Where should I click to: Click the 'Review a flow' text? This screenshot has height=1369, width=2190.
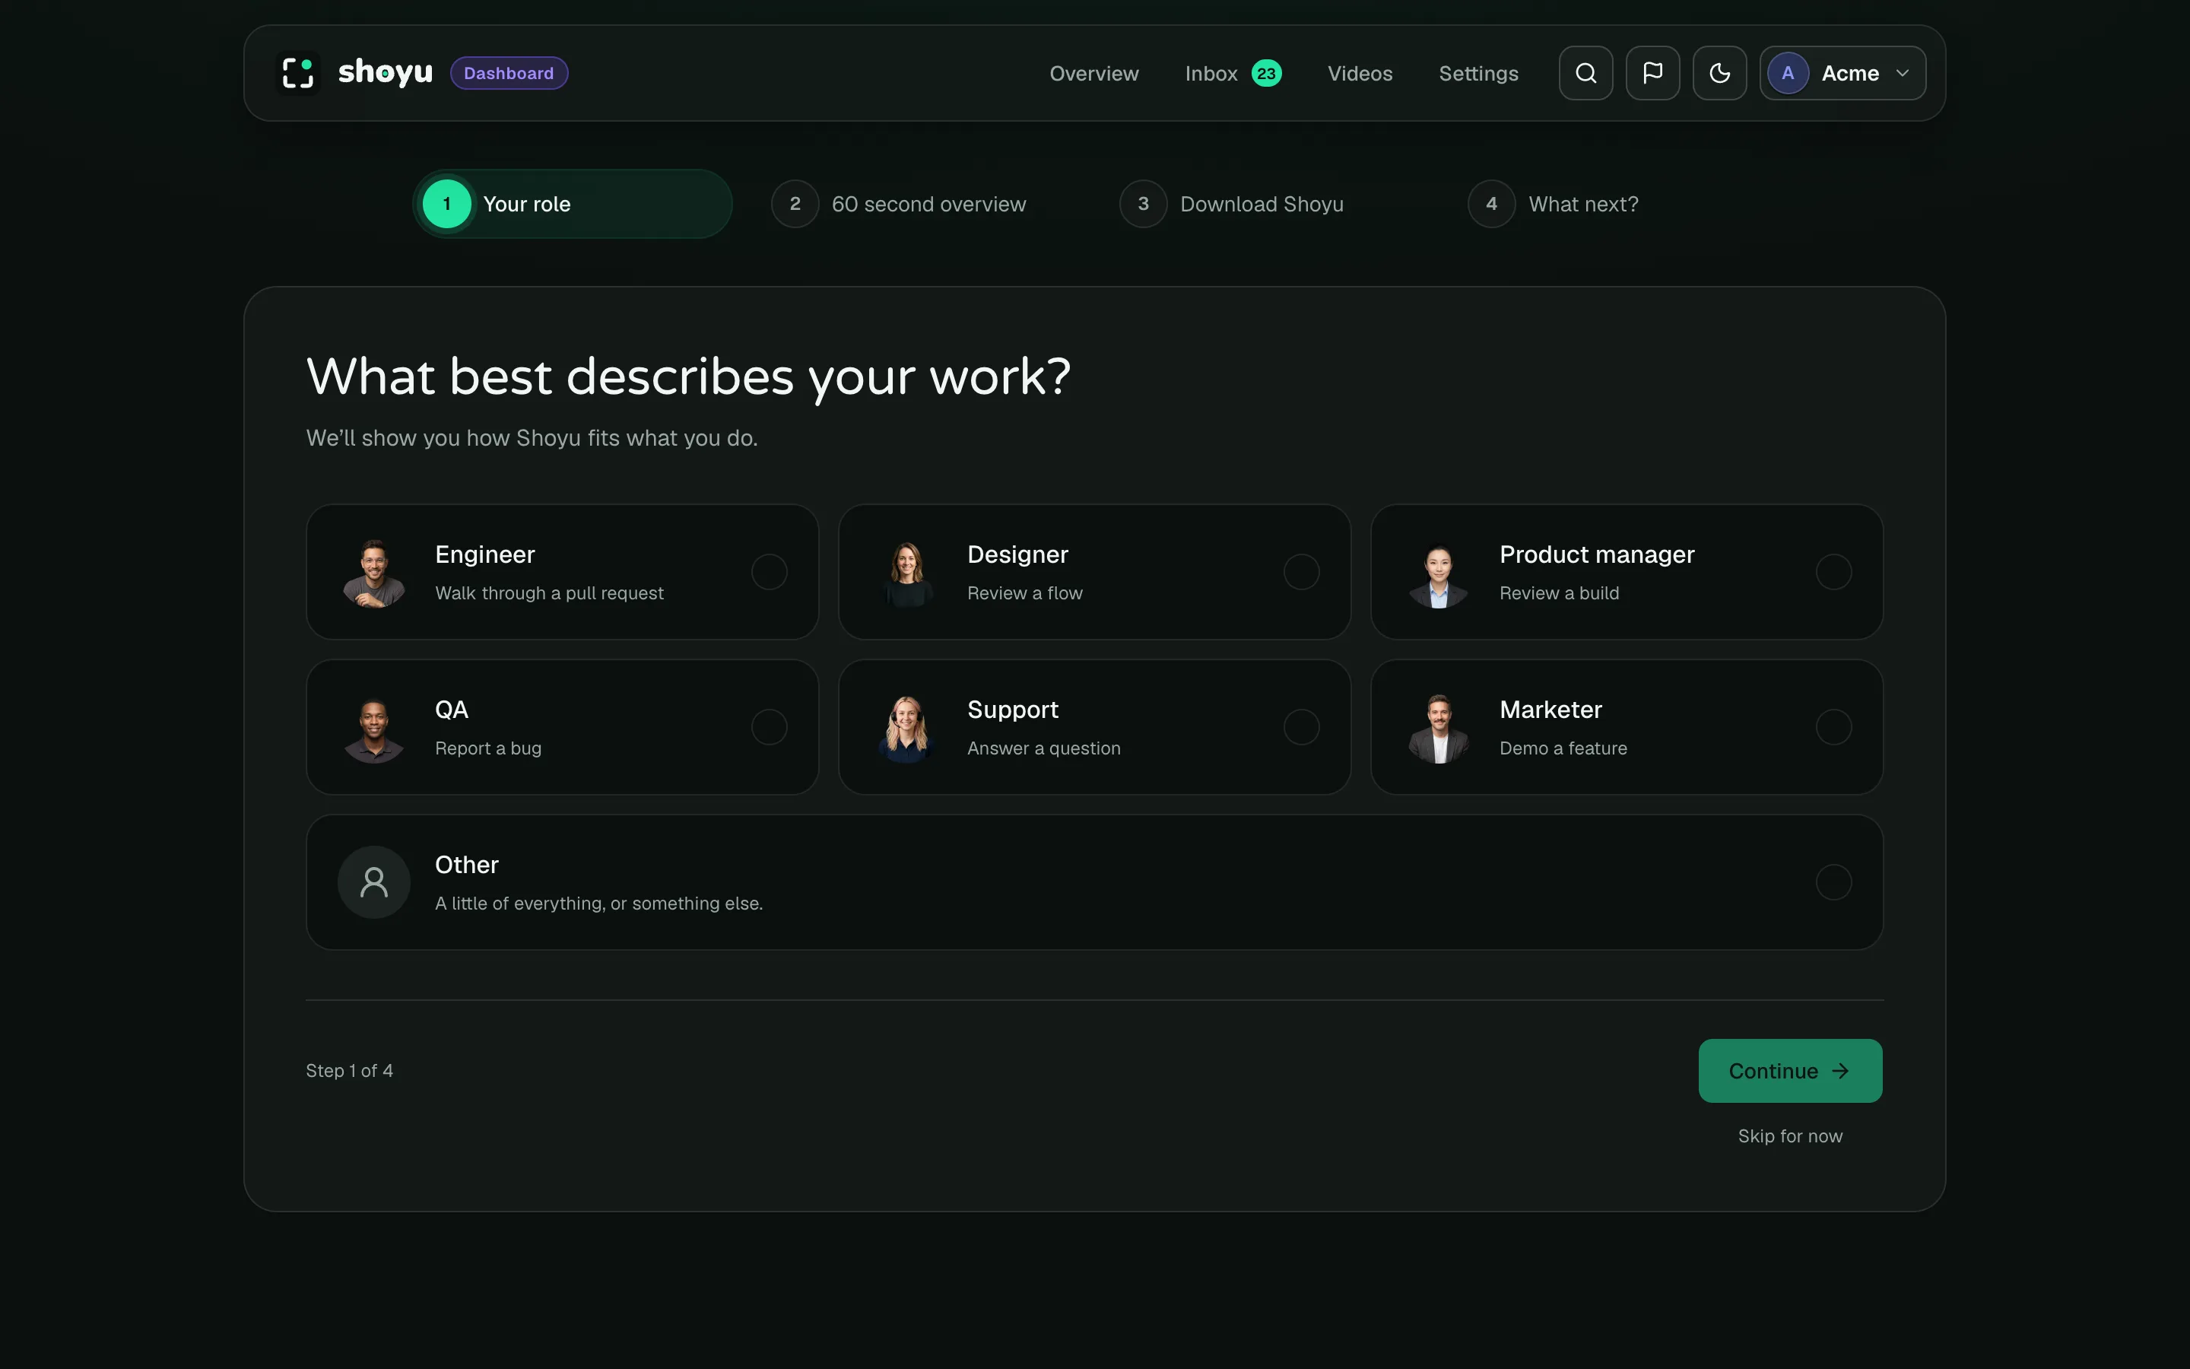point(1024,593)
